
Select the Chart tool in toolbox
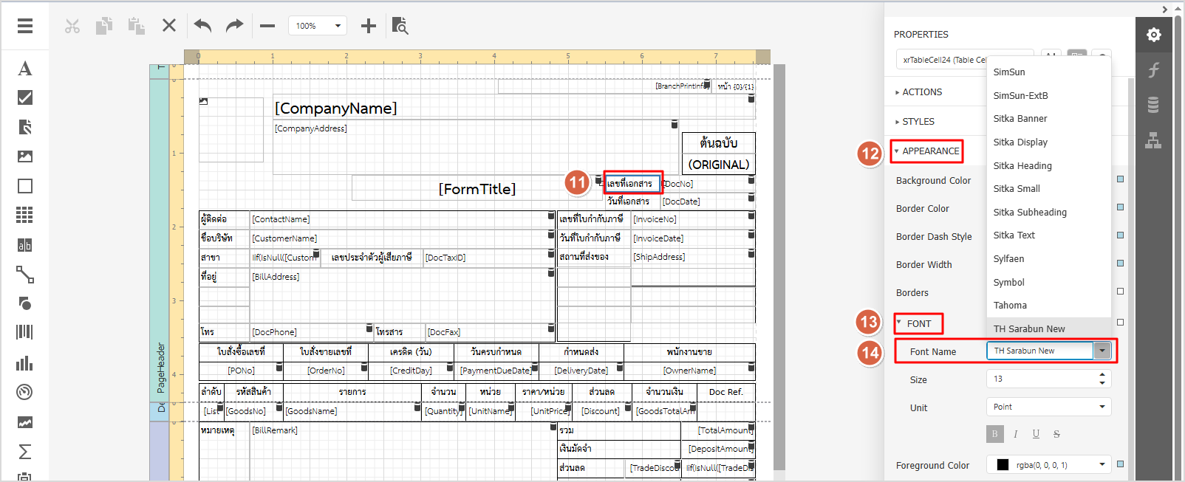pos(25,363)
